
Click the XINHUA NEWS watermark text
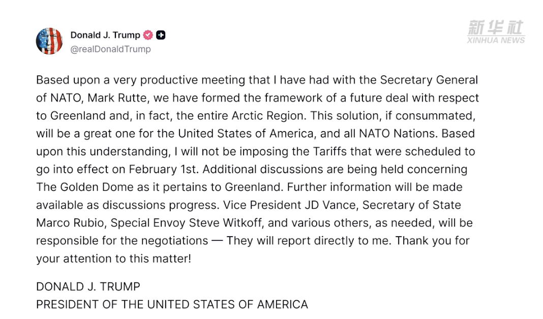pos(496,40)
